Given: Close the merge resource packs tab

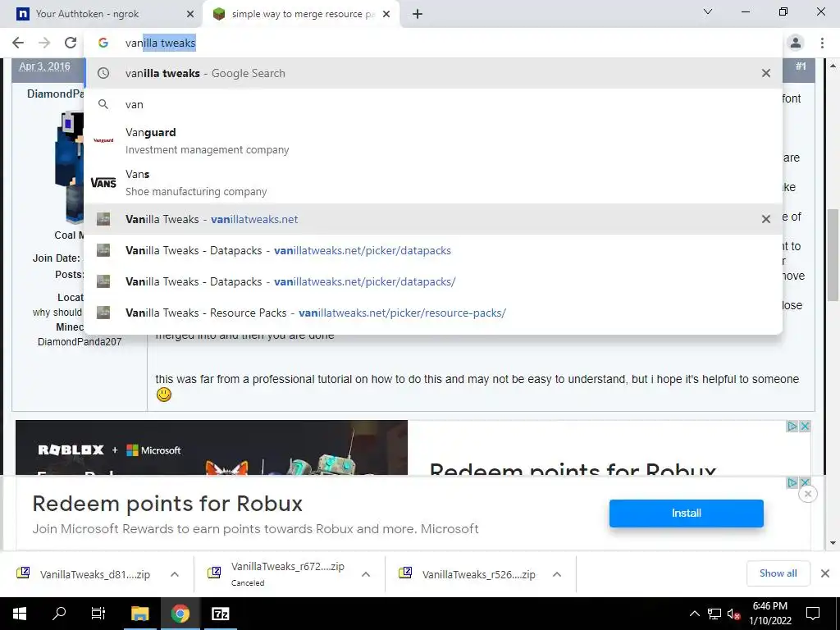Looking at the screenshot, I should pos(386,14).
